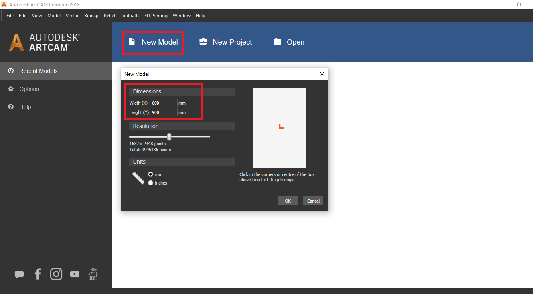Click the Resolution section header
Viewport: 533px width, 294px height.
point(182,126)
